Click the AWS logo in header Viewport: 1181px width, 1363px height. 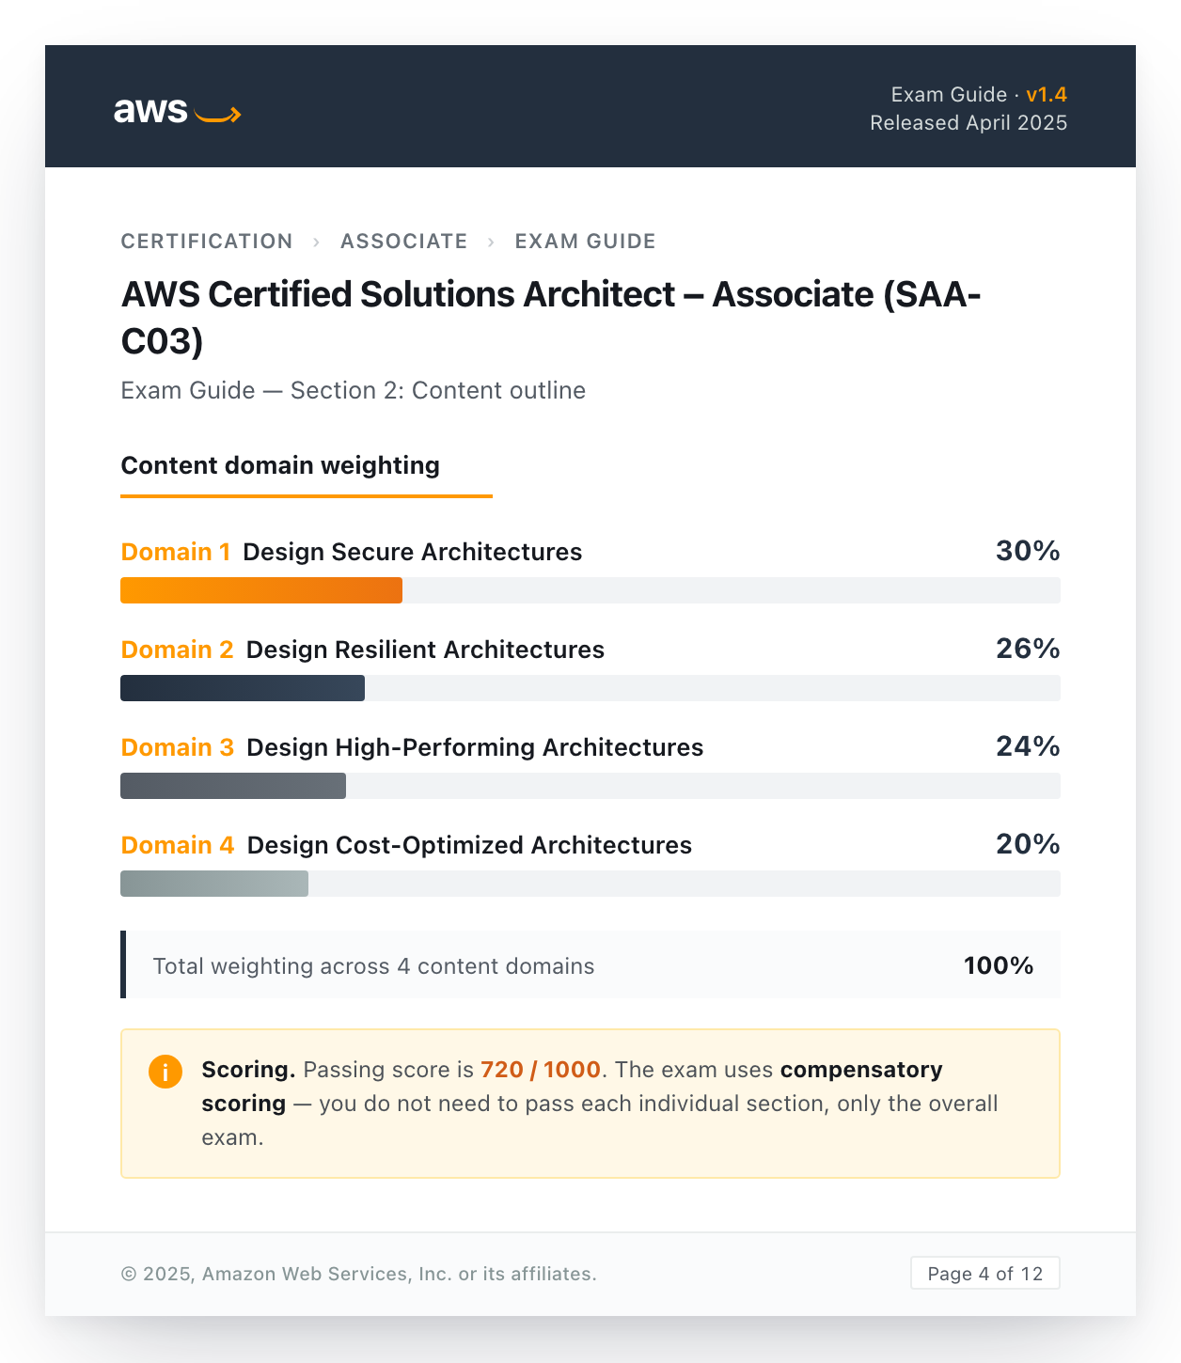coord(177,111)
